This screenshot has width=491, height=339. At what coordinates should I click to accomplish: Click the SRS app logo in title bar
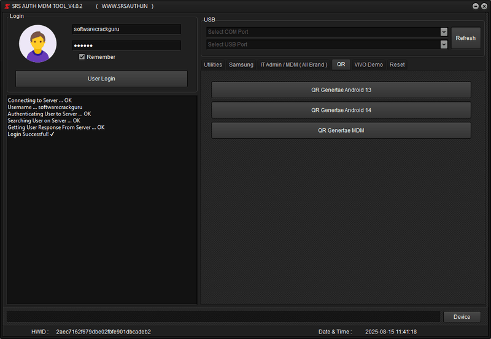coord(7,6)
